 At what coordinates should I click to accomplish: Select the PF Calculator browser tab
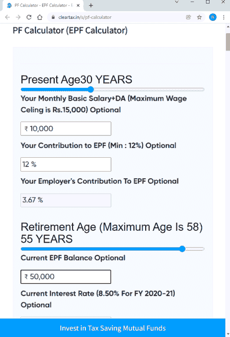pyautogui.click(x=43, y=6)
